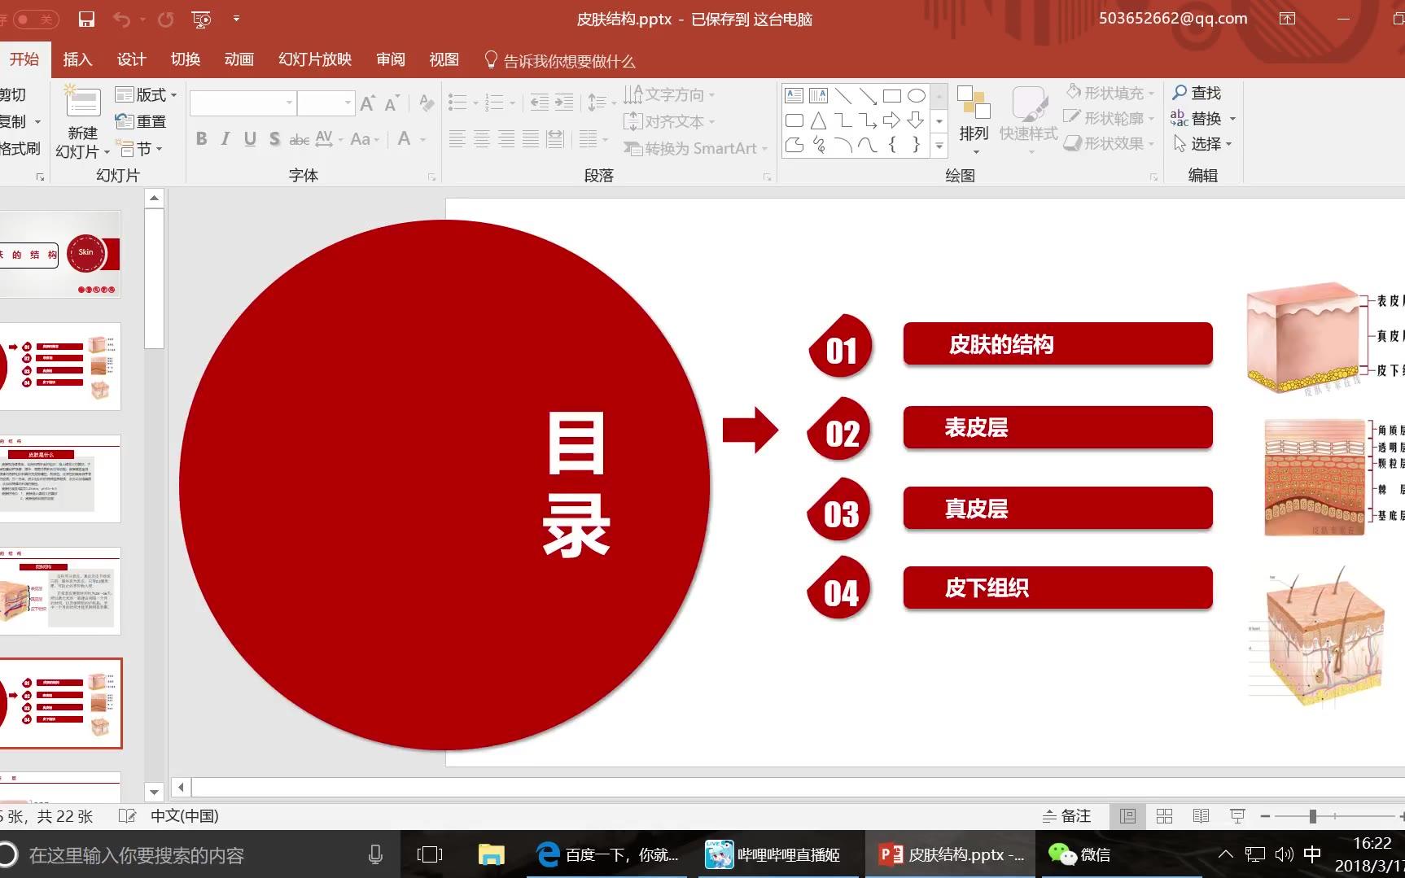The image size is (1405, 878).
Task: Toggle align text right
Action: tap(506, 139)
